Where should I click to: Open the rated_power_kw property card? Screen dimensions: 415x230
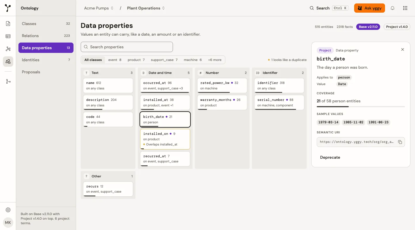222,85
